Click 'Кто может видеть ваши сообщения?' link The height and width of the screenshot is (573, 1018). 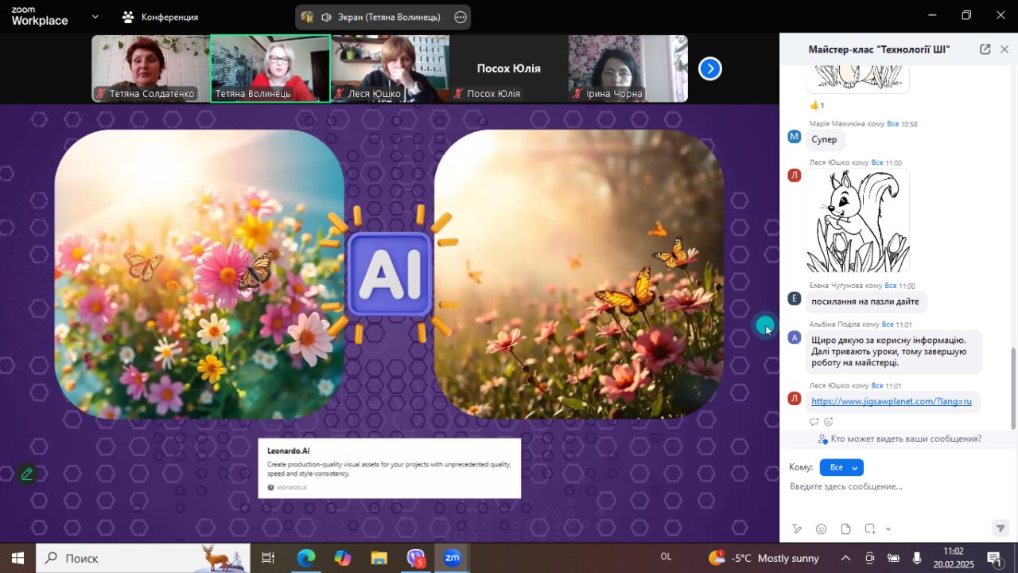[x=906, y=439]
